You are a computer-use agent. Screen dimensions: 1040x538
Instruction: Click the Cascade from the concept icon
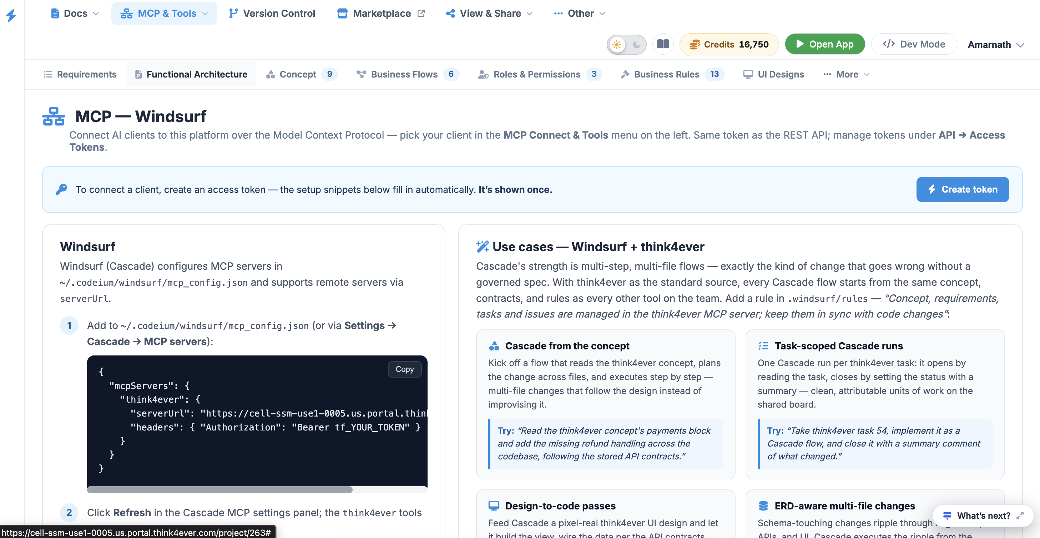click(x=494, y=346)
